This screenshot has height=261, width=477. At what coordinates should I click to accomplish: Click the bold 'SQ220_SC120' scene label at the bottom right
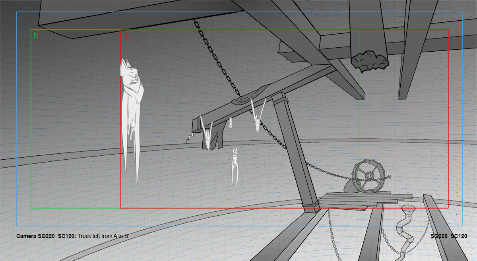tap(449, 236)
